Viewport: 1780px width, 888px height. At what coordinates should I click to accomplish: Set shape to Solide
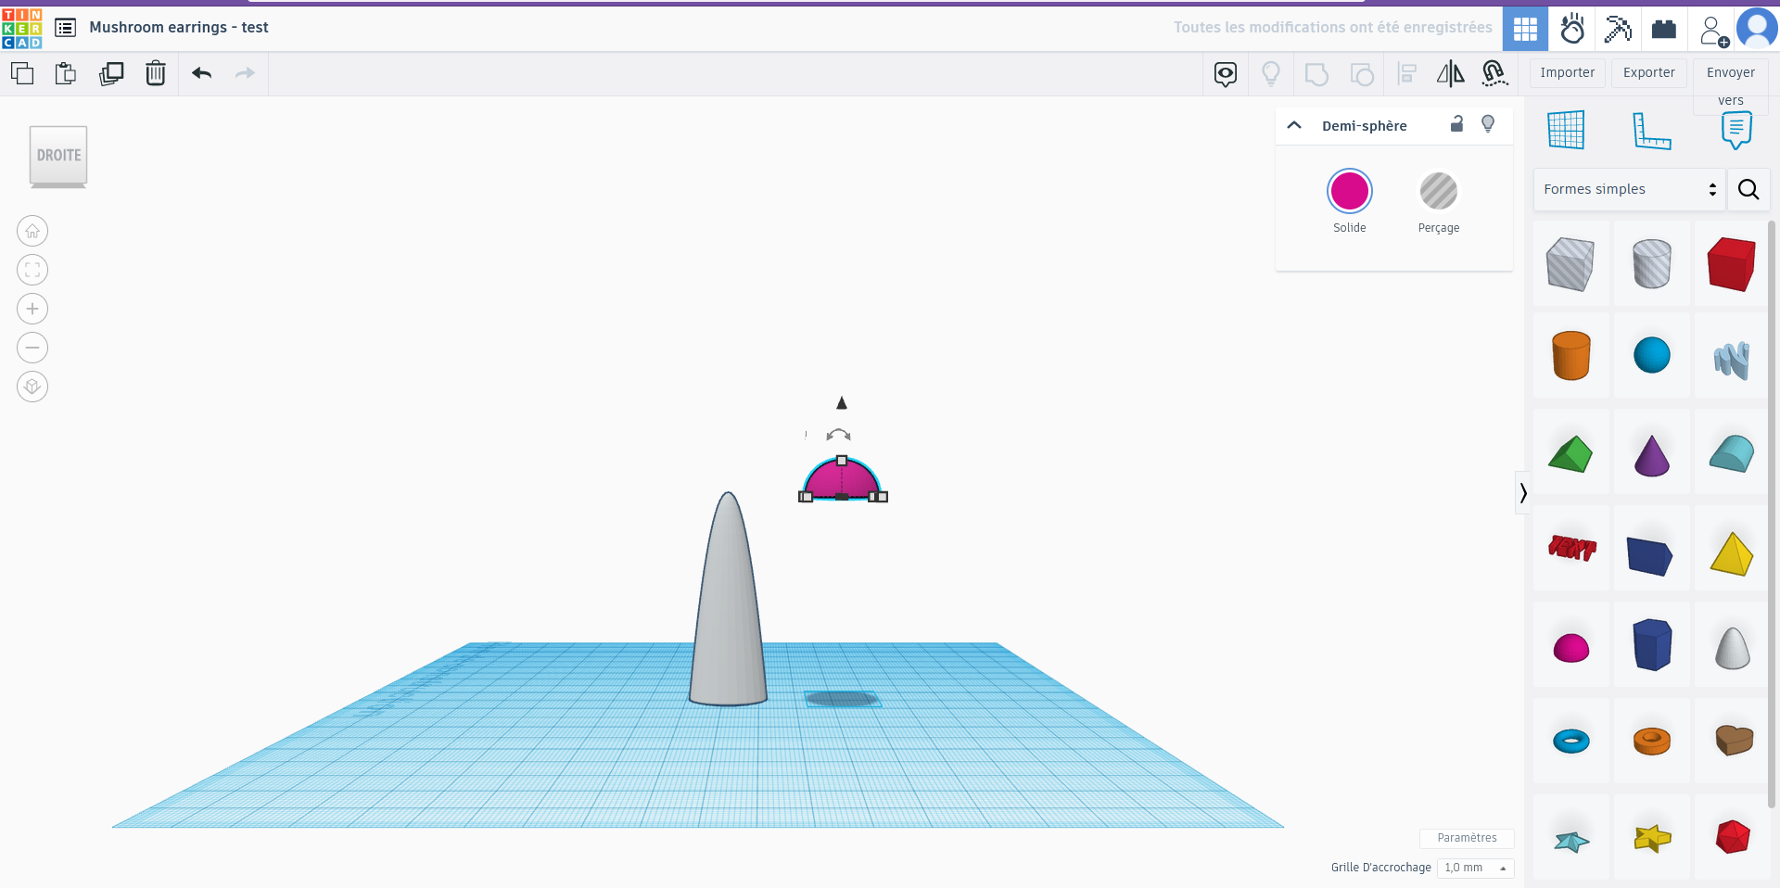click(1350, 202)
